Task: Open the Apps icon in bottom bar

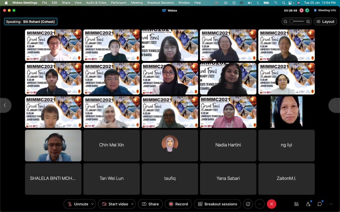Action: 297,204
